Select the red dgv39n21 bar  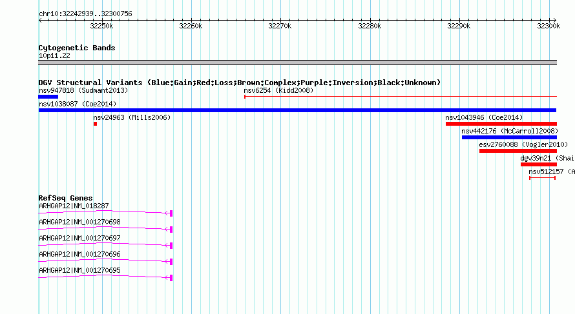click(x=539, y=164)
